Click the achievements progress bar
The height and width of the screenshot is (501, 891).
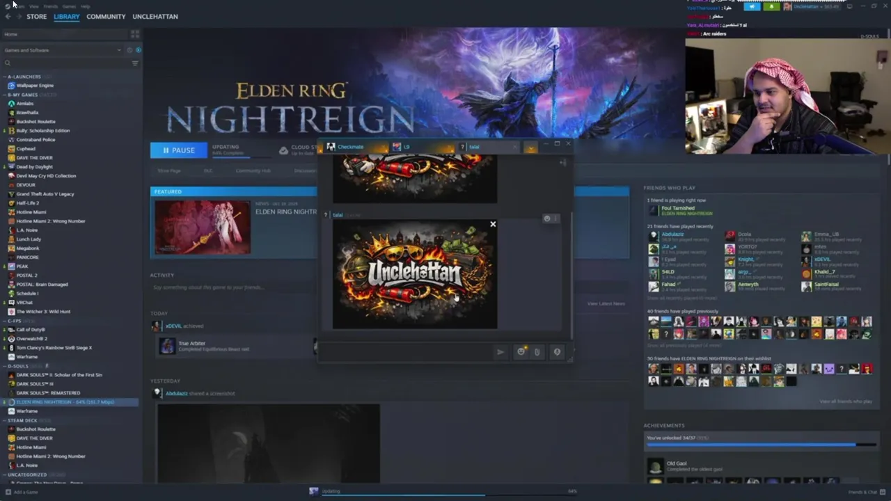point(761,444)
